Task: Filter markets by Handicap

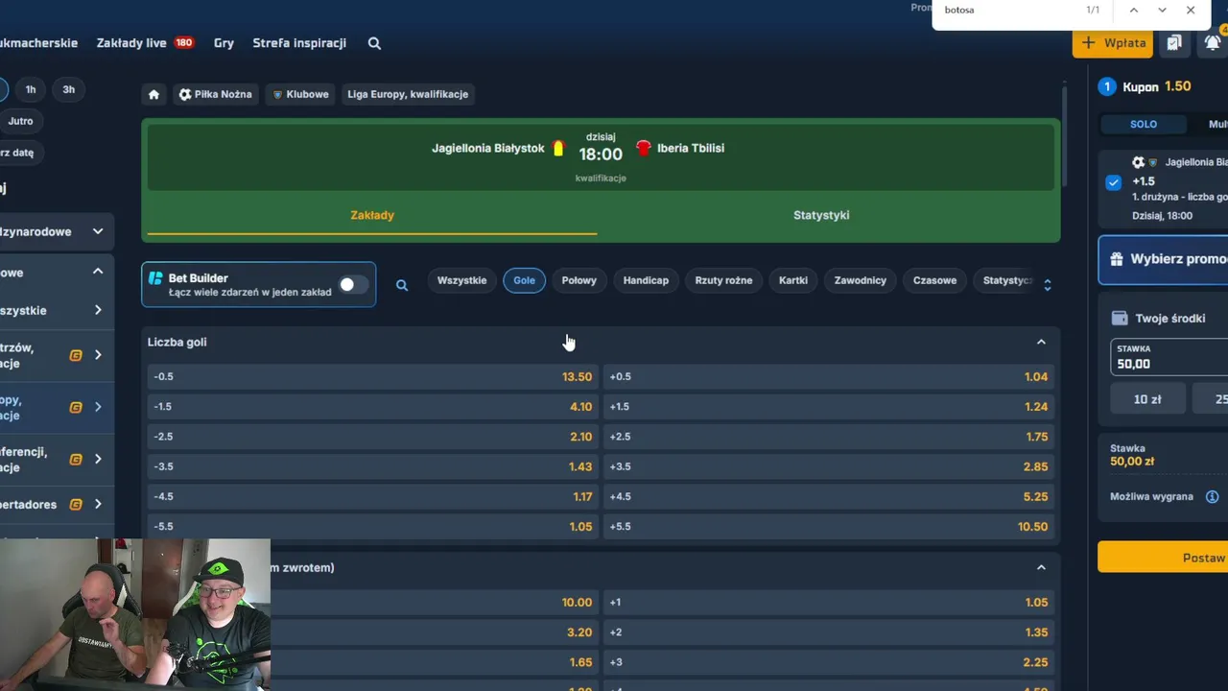Action: pyautogui.click(x=646, y=280)
